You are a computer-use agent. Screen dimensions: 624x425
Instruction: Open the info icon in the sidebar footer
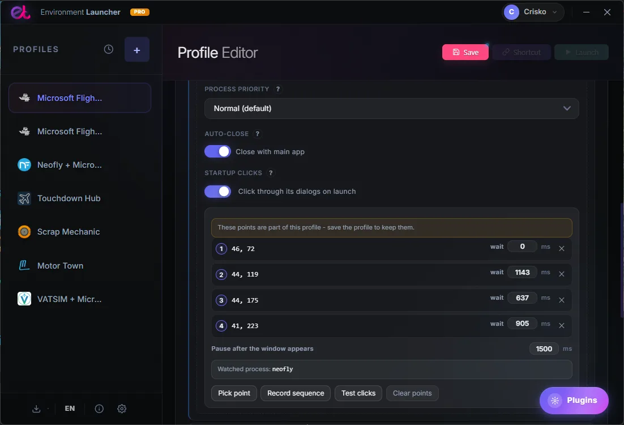pos(99,409)
